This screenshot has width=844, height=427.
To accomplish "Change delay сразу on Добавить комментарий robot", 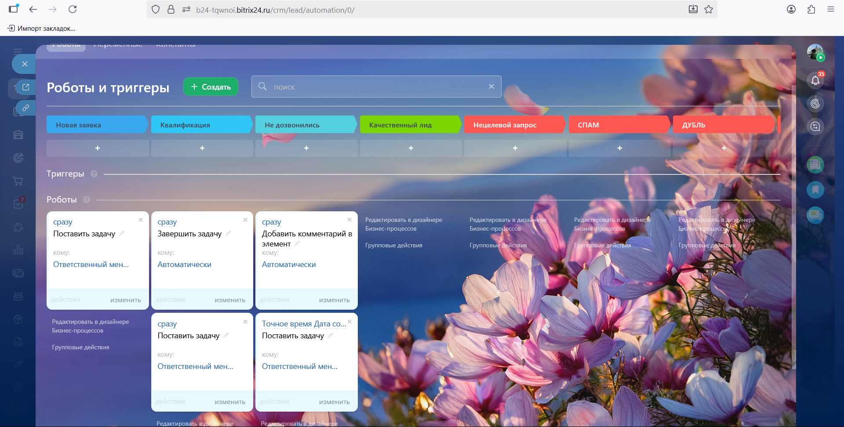I will [271, 222].
